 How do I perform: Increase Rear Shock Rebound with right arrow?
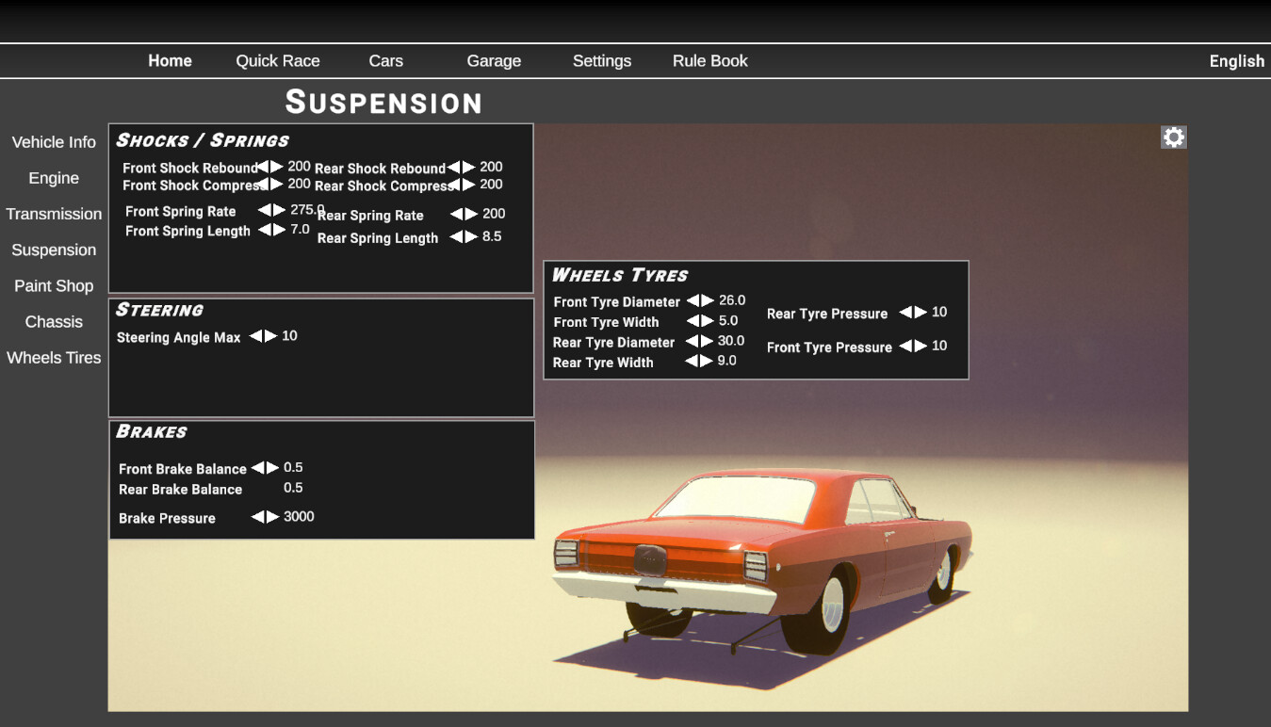pyautogui.click(x=468, y=167)
